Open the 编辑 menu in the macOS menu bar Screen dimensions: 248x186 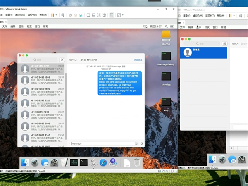click(13, 26)
